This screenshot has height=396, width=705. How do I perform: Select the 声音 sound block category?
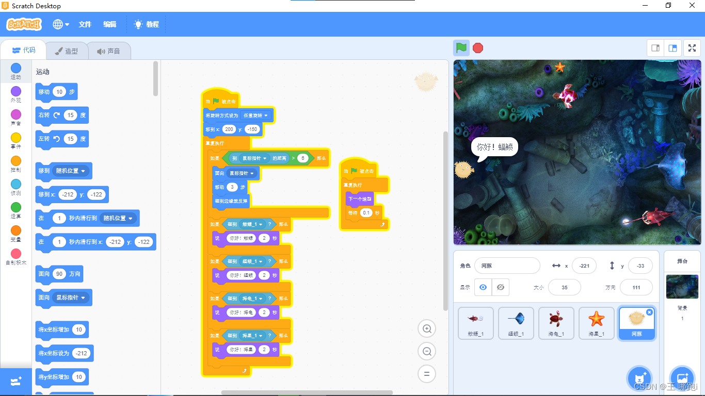tap(16, 118)
